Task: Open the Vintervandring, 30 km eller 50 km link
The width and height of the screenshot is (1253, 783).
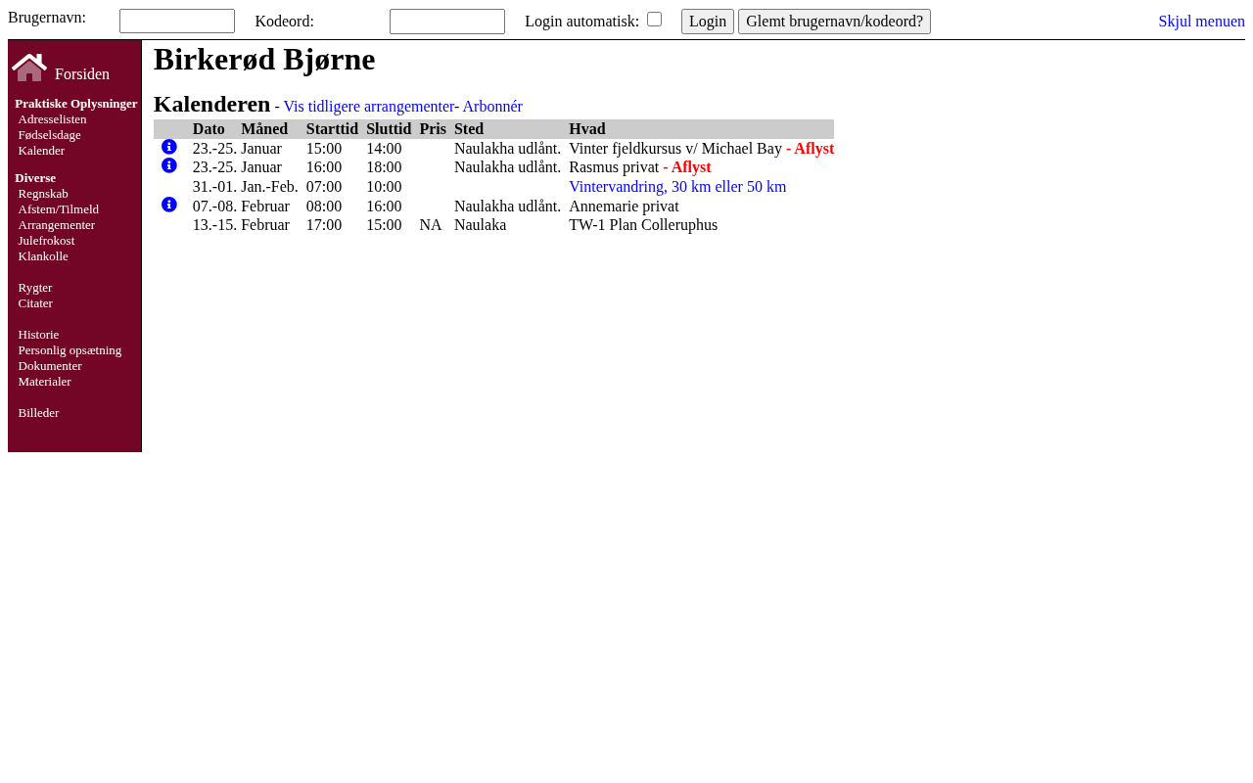Action: tap(677, 187)
